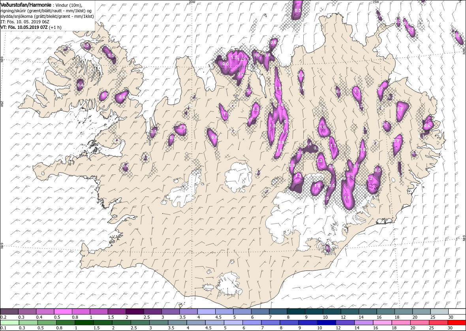
Task: Select upper legend swatch labeled 1.5
Action: pos(117,312)
